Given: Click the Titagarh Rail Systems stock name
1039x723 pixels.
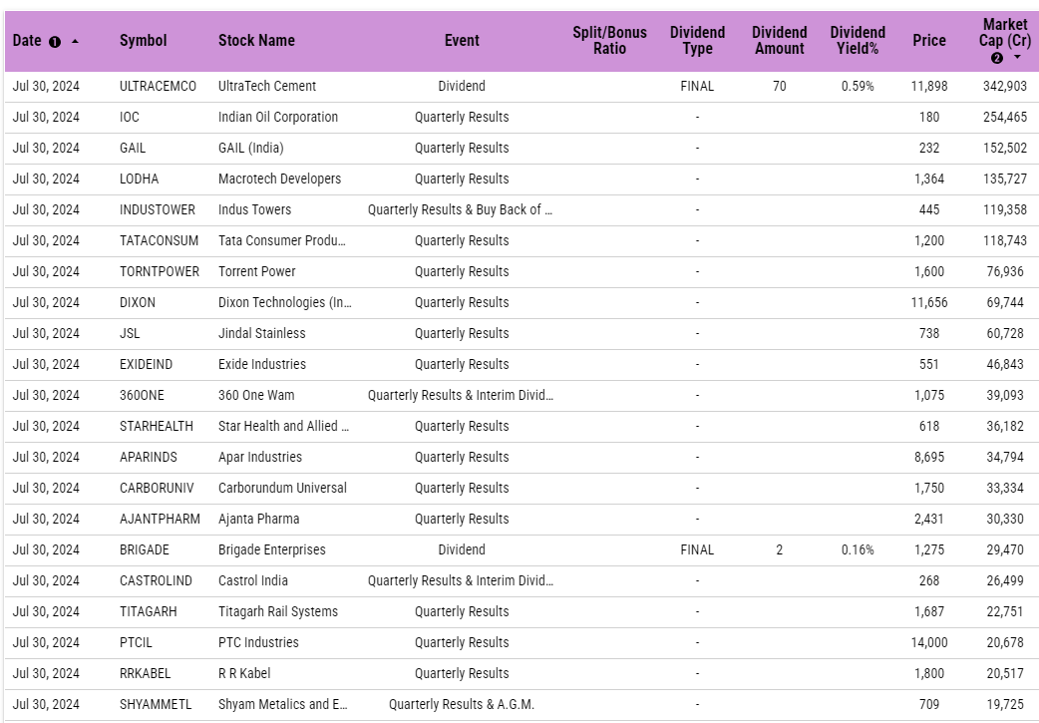Looking at the screenshot, I should (x=278, y=611).
